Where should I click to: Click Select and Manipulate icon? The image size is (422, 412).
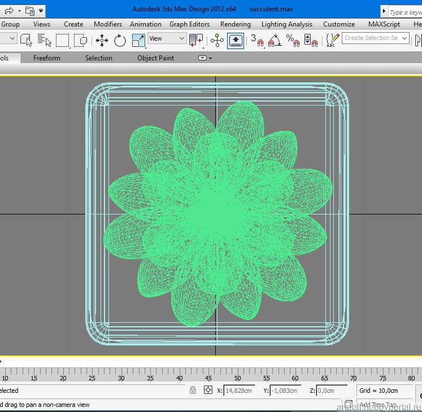click(x=217, y=40)
